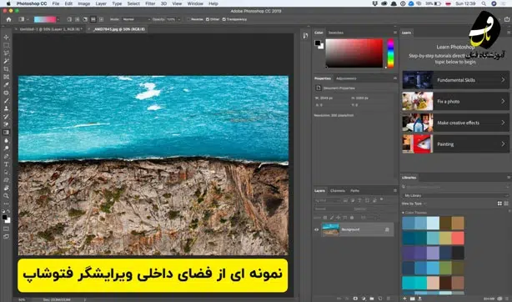Switch to the Paths tab
The width and height of the screenshot is (512, 302).
click(354, 190)
